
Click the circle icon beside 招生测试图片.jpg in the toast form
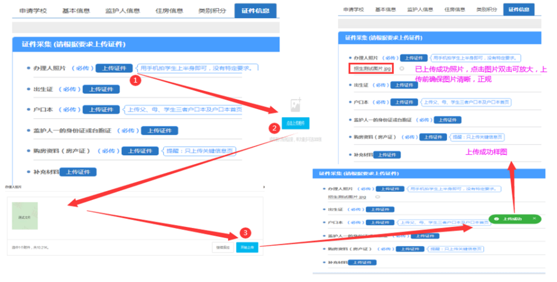[378, 197]
